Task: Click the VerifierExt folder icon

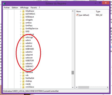Action: pos(23,78)
